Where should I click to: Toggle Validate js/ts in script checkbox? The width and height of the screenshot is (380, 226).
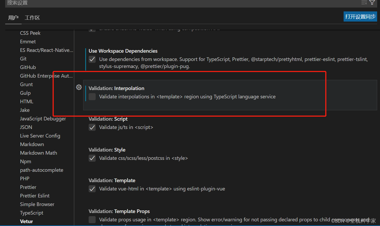coord(92,127)
